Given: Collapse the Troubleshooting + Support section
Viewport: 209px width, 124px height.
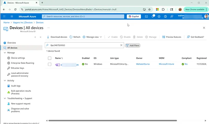Looking at the screenshot, I should [5, 98].
